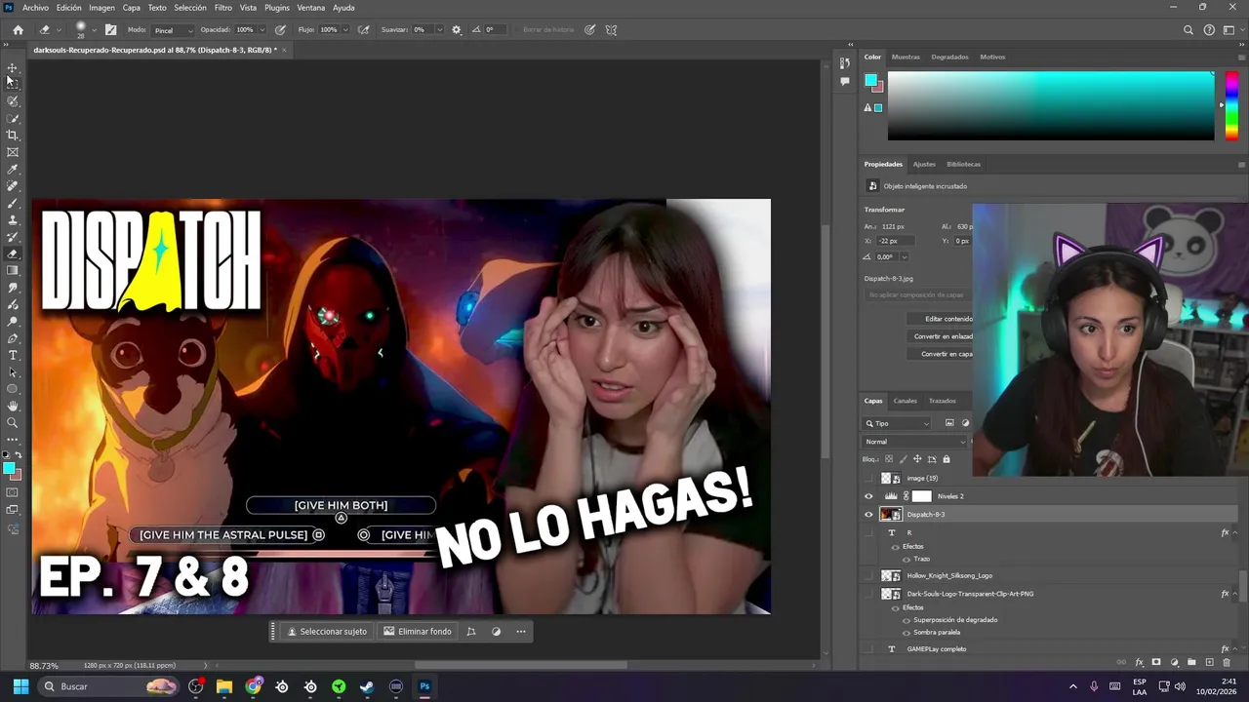Collapse effects of the R layer
This screenshot has width=1249, height=702.
pos(1236,533)
